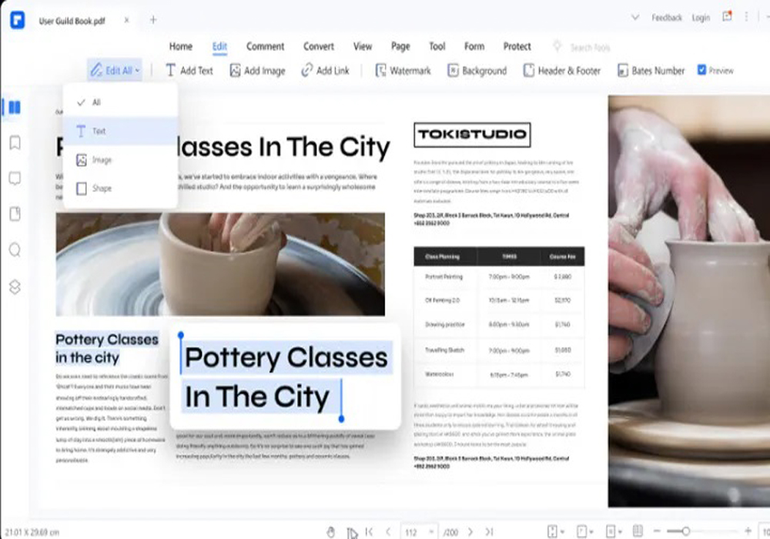
Task: Click the Add Image tool
Action: coord(257,70)
